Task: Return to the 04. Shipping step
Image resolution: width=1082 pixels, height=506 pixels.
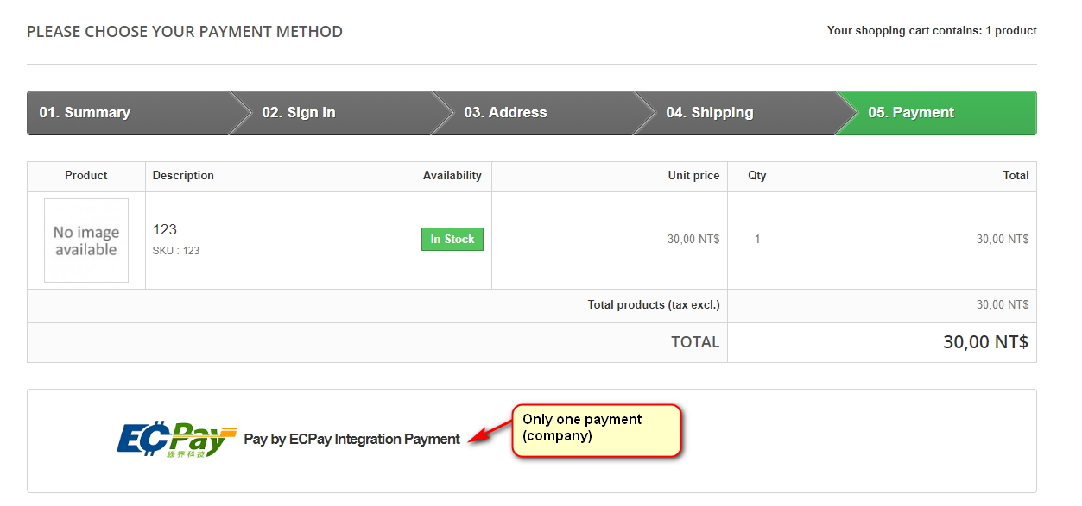Action: coord(709,112)
